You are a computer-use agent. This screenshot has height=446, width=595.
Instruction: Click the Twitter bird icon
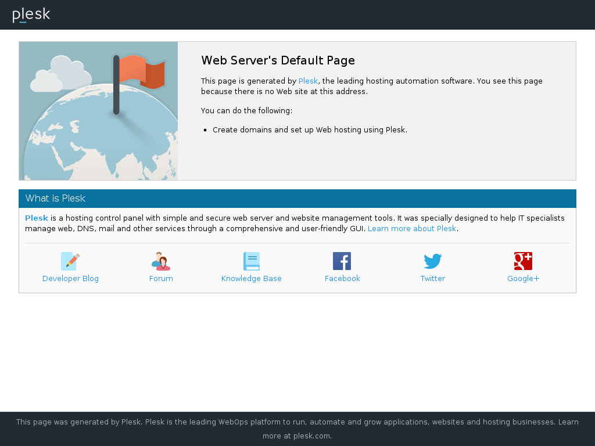(432, 261)
